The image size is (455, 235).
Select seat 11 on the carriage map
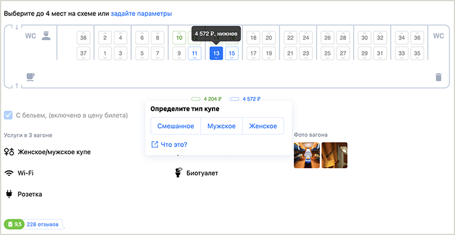(195, 53)
